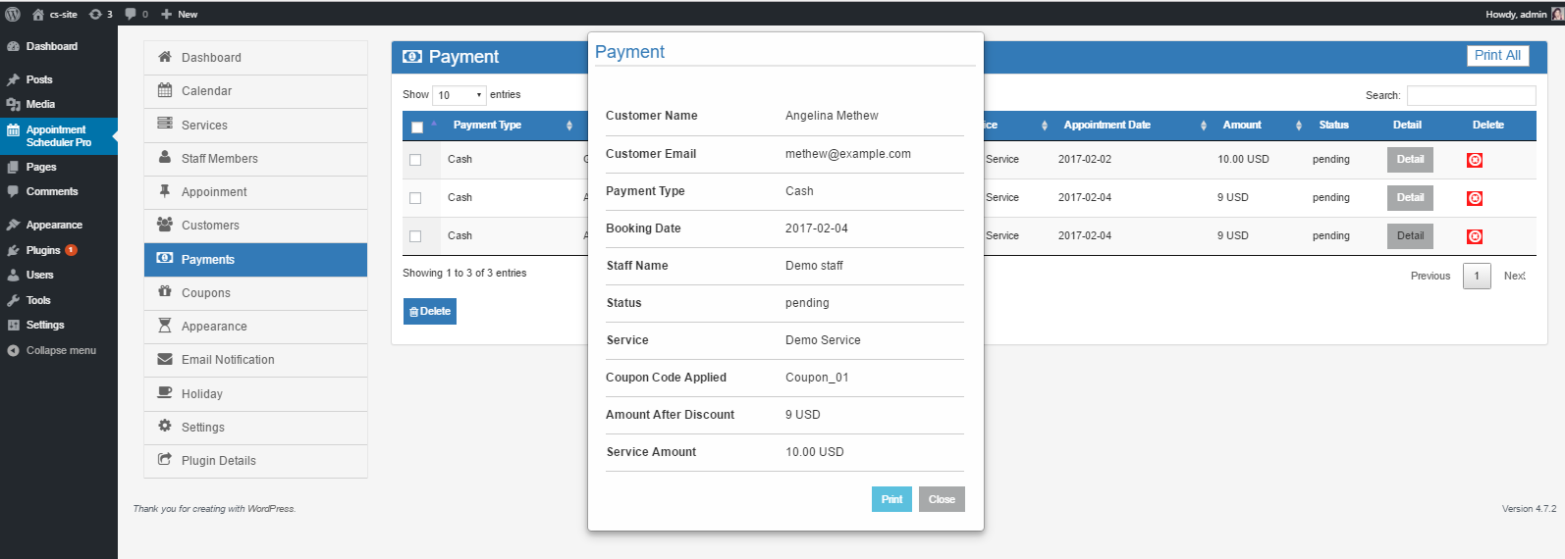Click the Customers group icon in plugin menu
This screenshot has width=1565, height=559.
165,225
